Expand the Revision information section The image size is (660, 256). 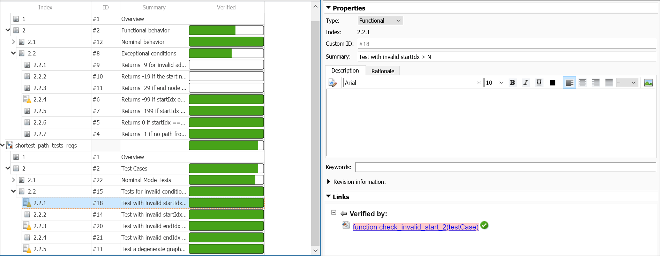[329, 182]
